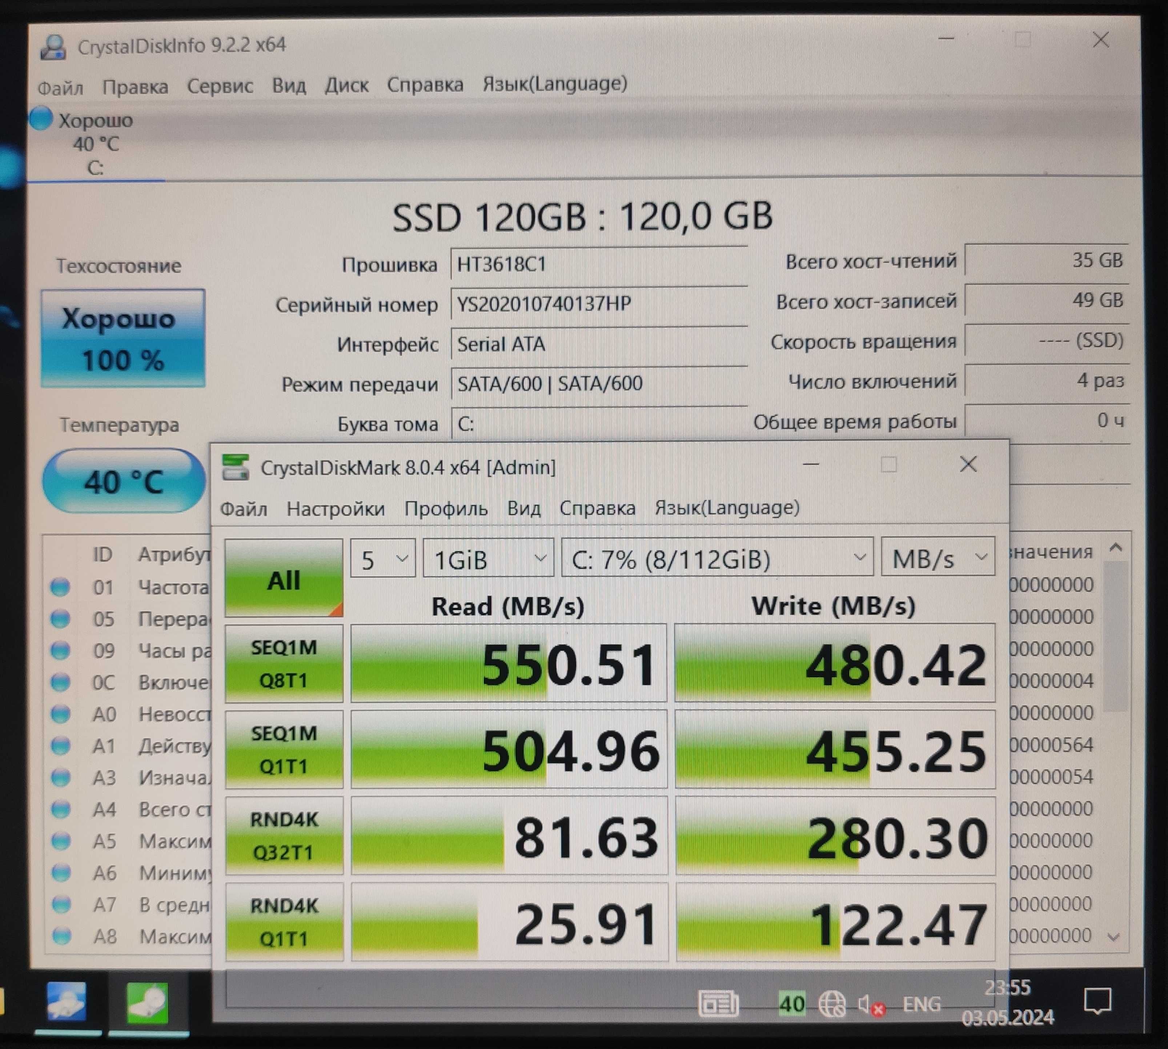Screen dimensions: 1168x1049
Task: Open Вид menu in CrystalDiskInfo
Action: point(289,85)
